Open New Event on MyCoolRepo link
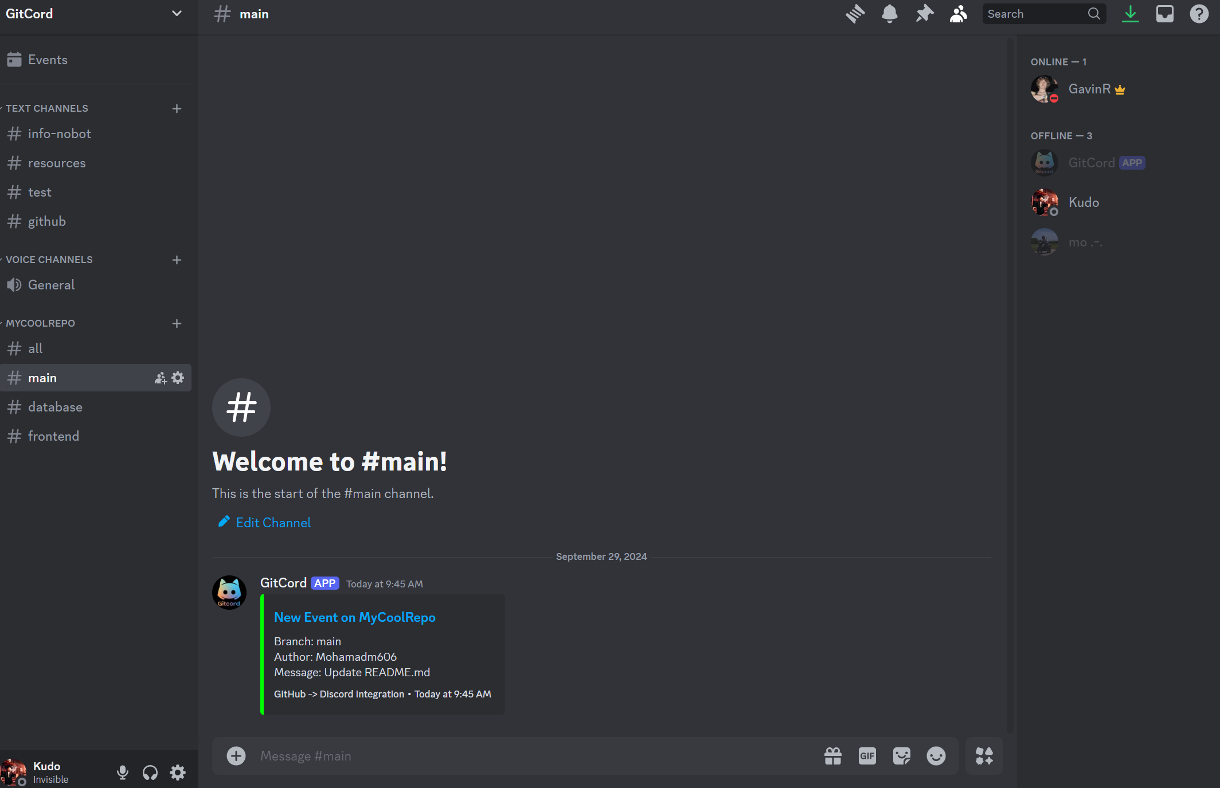 [354, 617]
